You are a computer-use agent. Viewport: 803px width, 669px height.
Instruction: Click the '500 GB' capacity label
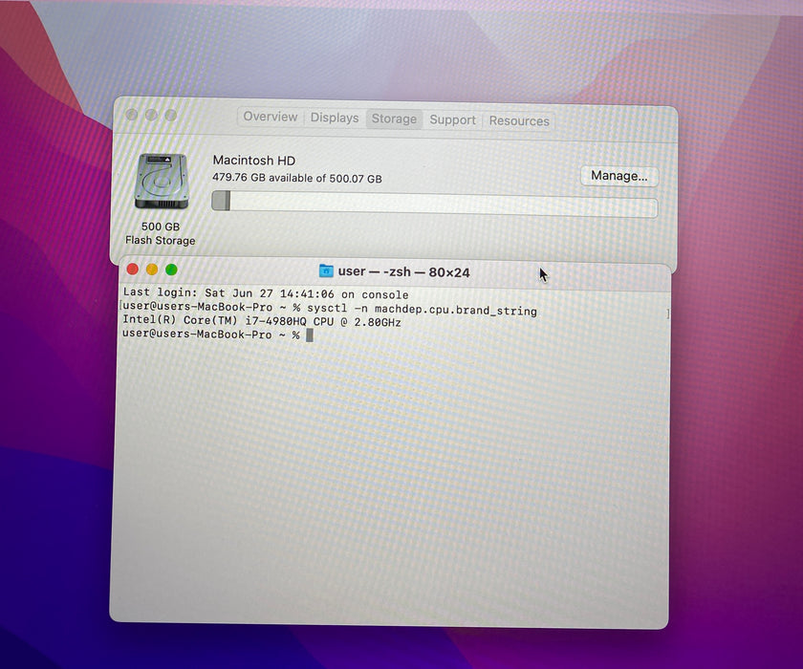click(x=161, y=227)
